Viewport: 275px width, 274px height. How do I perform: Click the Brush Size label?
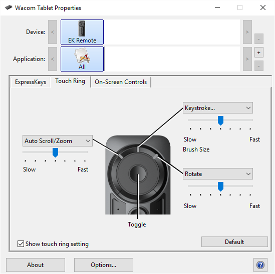(196, 149)
